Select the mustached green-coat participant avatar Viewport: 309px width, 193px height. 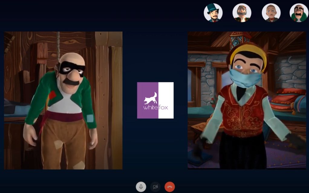tap(299, 13)
